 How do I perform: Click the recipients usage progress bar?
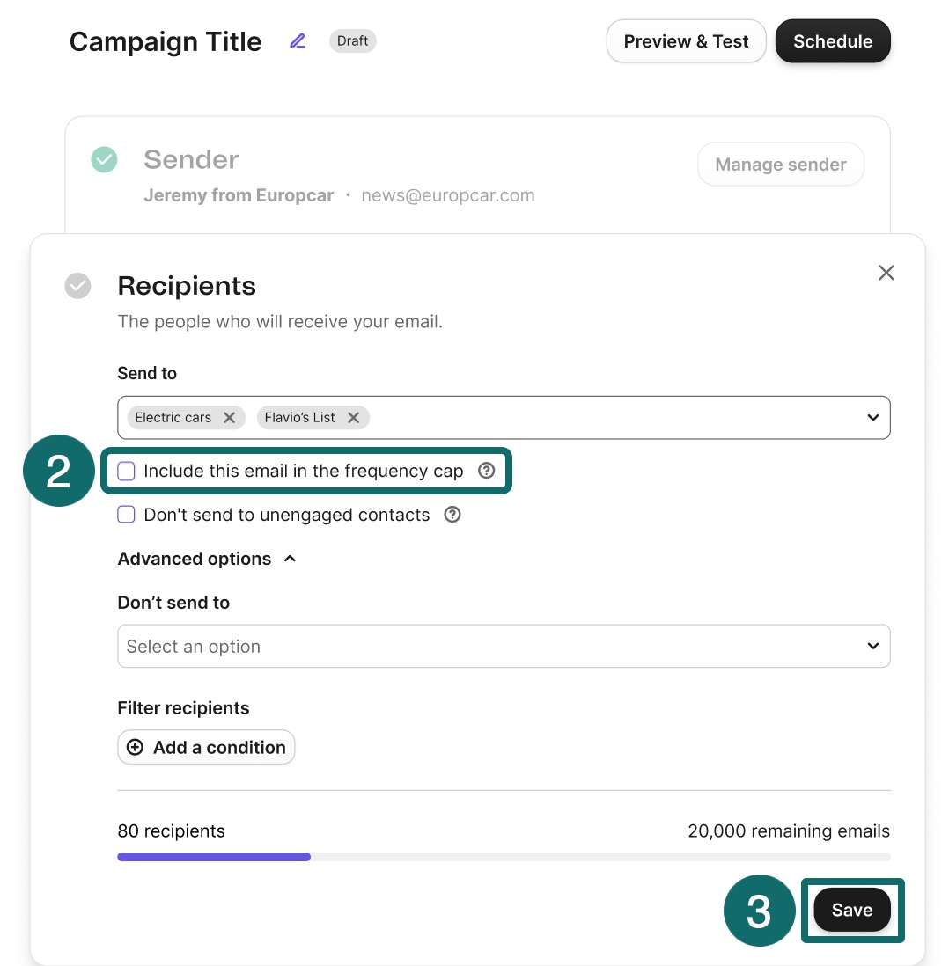pyautogui.click(x=504, y=857)
